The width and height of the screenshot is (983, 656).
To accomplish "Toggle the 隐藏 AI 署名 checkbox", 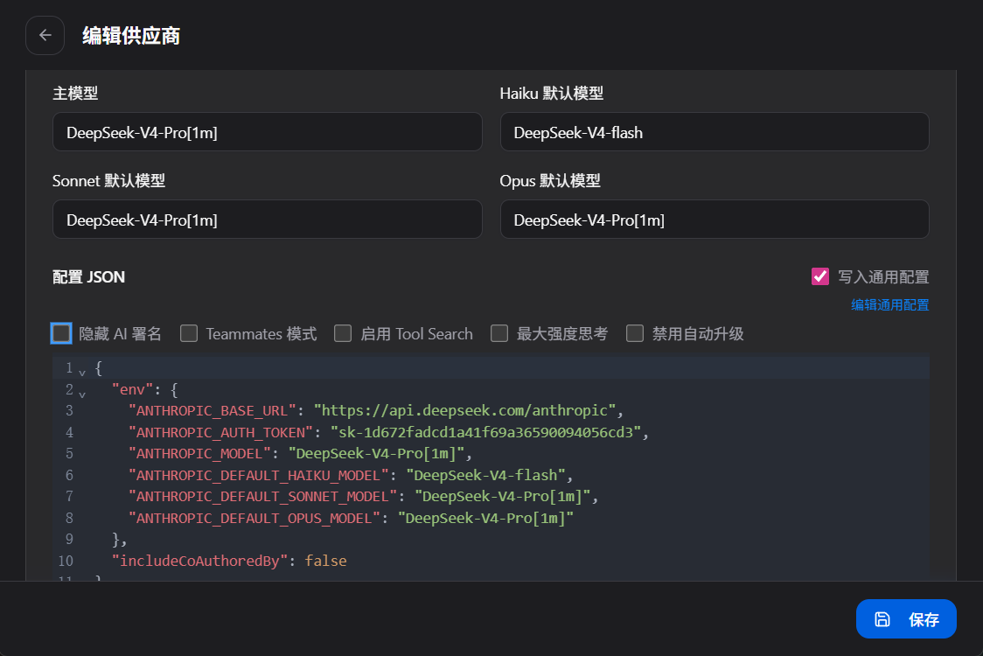I will tap(61, 333).
